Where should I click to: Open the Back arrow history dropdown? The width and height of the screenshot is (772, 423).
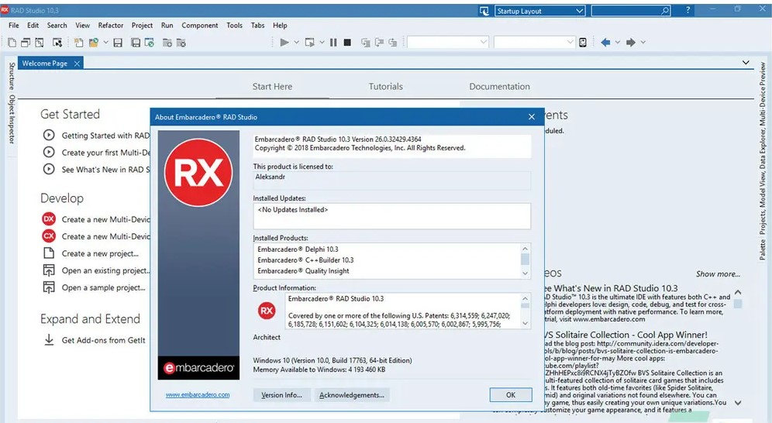coord(618,43)
